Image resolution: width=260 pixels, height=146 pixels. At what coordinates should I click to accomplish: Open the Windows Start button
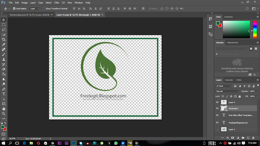click(x=3, y=143)
